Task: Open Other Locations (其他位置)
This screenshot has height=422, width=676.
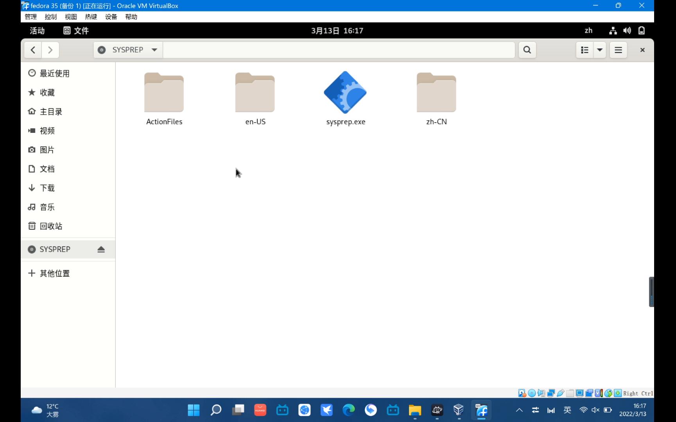Action: click(68, 273)
